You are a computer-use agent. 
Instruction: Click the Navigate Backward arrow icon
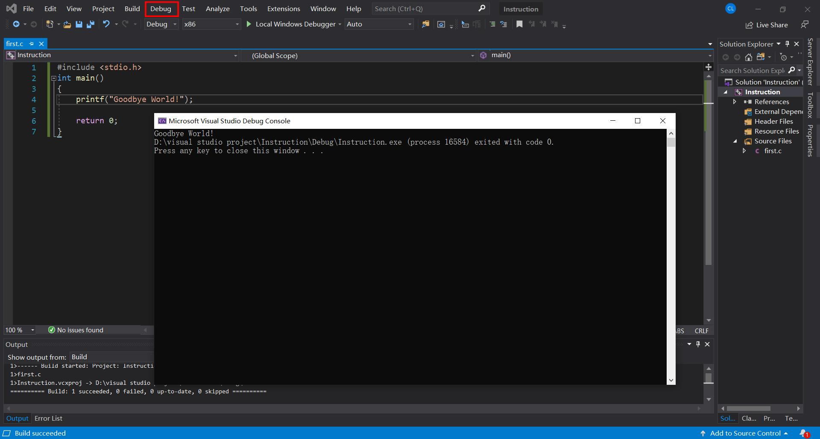(16, 24)
